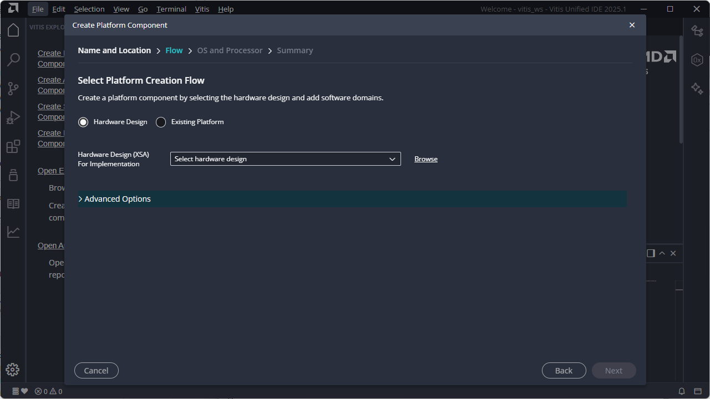This screenshot has height=399, width=710.
Task: Click the notification bell in status bar
Action: pyautogui.click(x=682, y=391)
